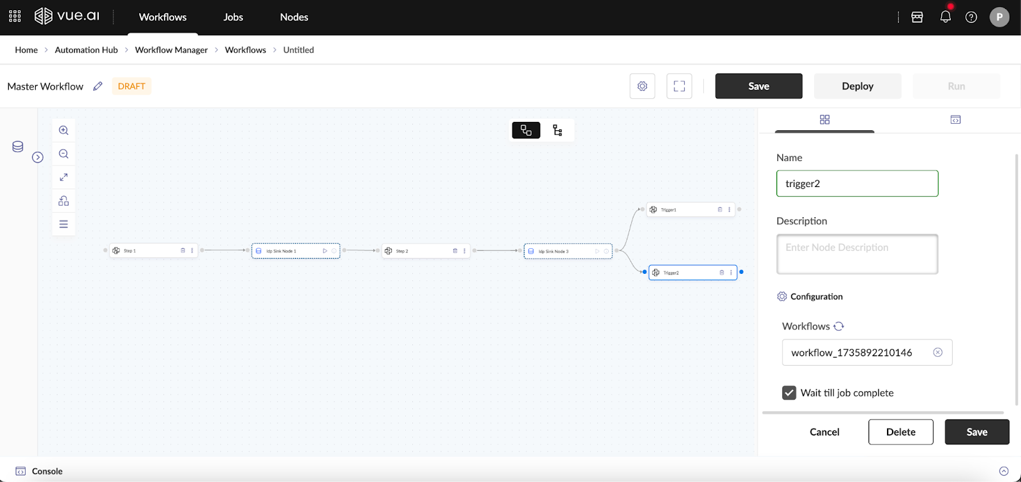Expand the Console panel chevron

[1004, 471]
